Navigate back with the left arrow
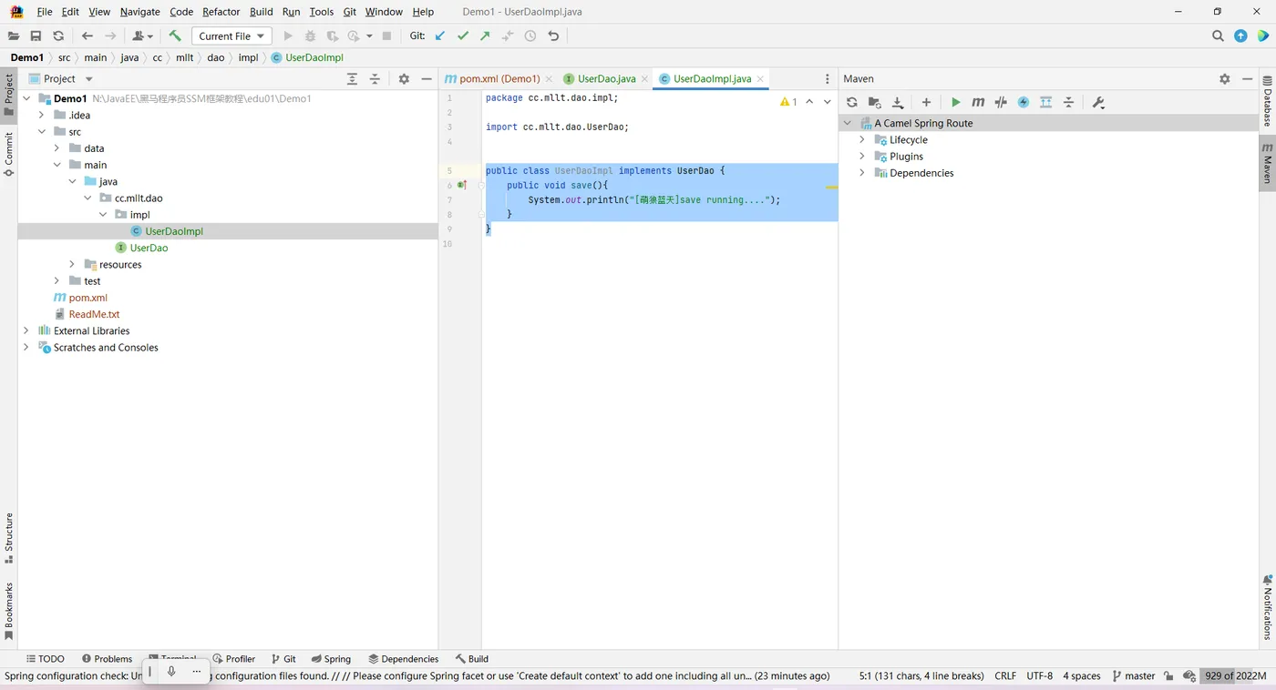The width and height of the screenshot is (1276, 690). click(x=87, y=36)
